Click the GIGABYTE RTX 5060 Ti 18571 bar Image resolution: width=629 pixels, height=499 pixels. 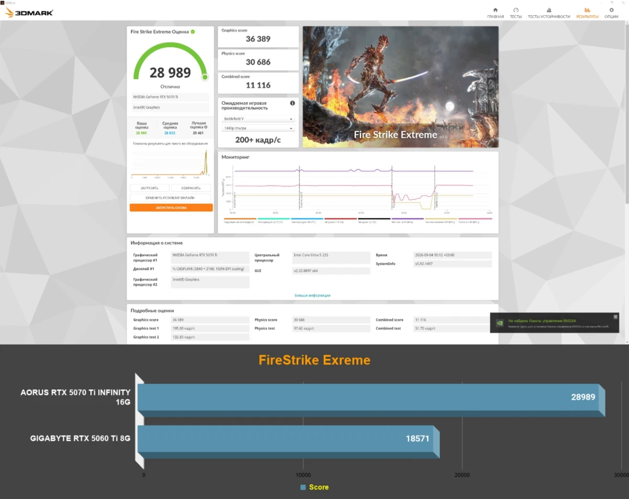[288, 441]
